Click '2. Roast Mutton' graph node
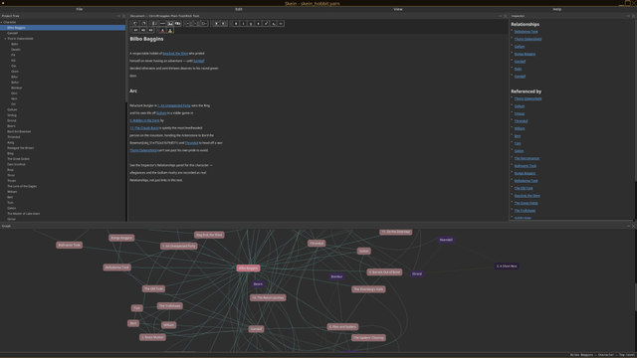The width and height of the screenshot is (637, 358). click(x=152, y=337)
